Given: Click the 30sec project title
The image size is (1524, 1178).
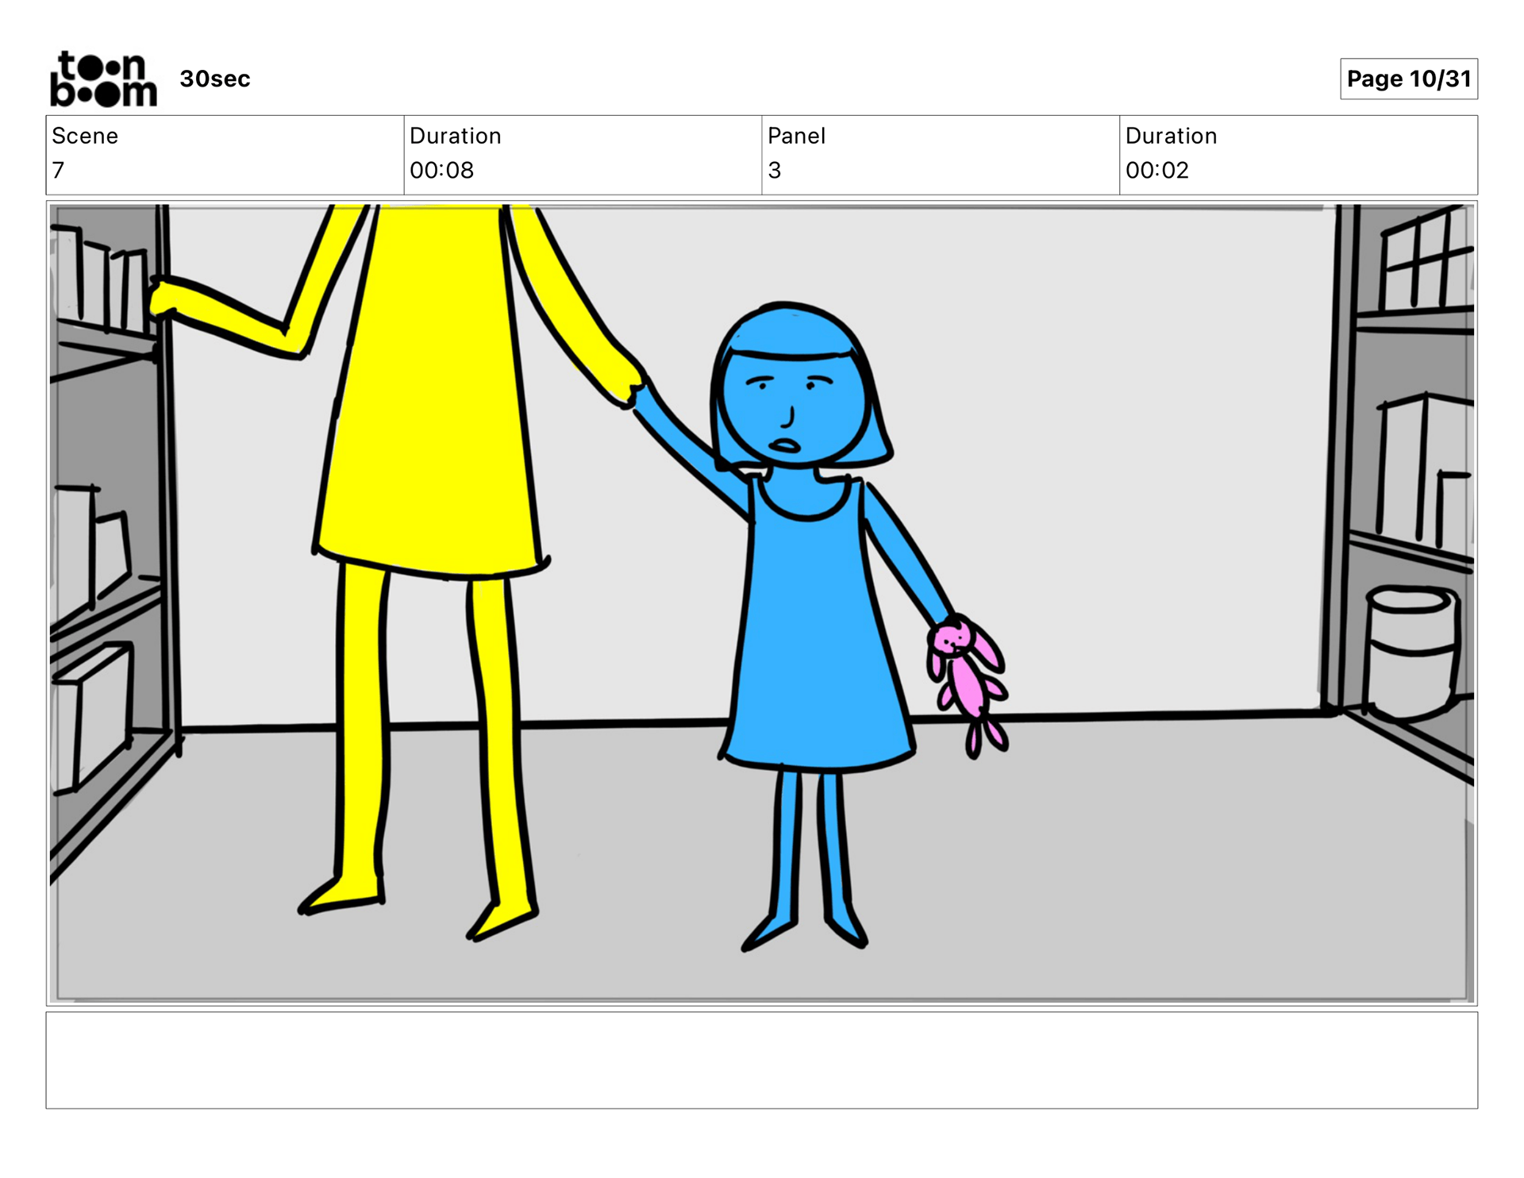Looking at the screenshot, I should 214,79.
